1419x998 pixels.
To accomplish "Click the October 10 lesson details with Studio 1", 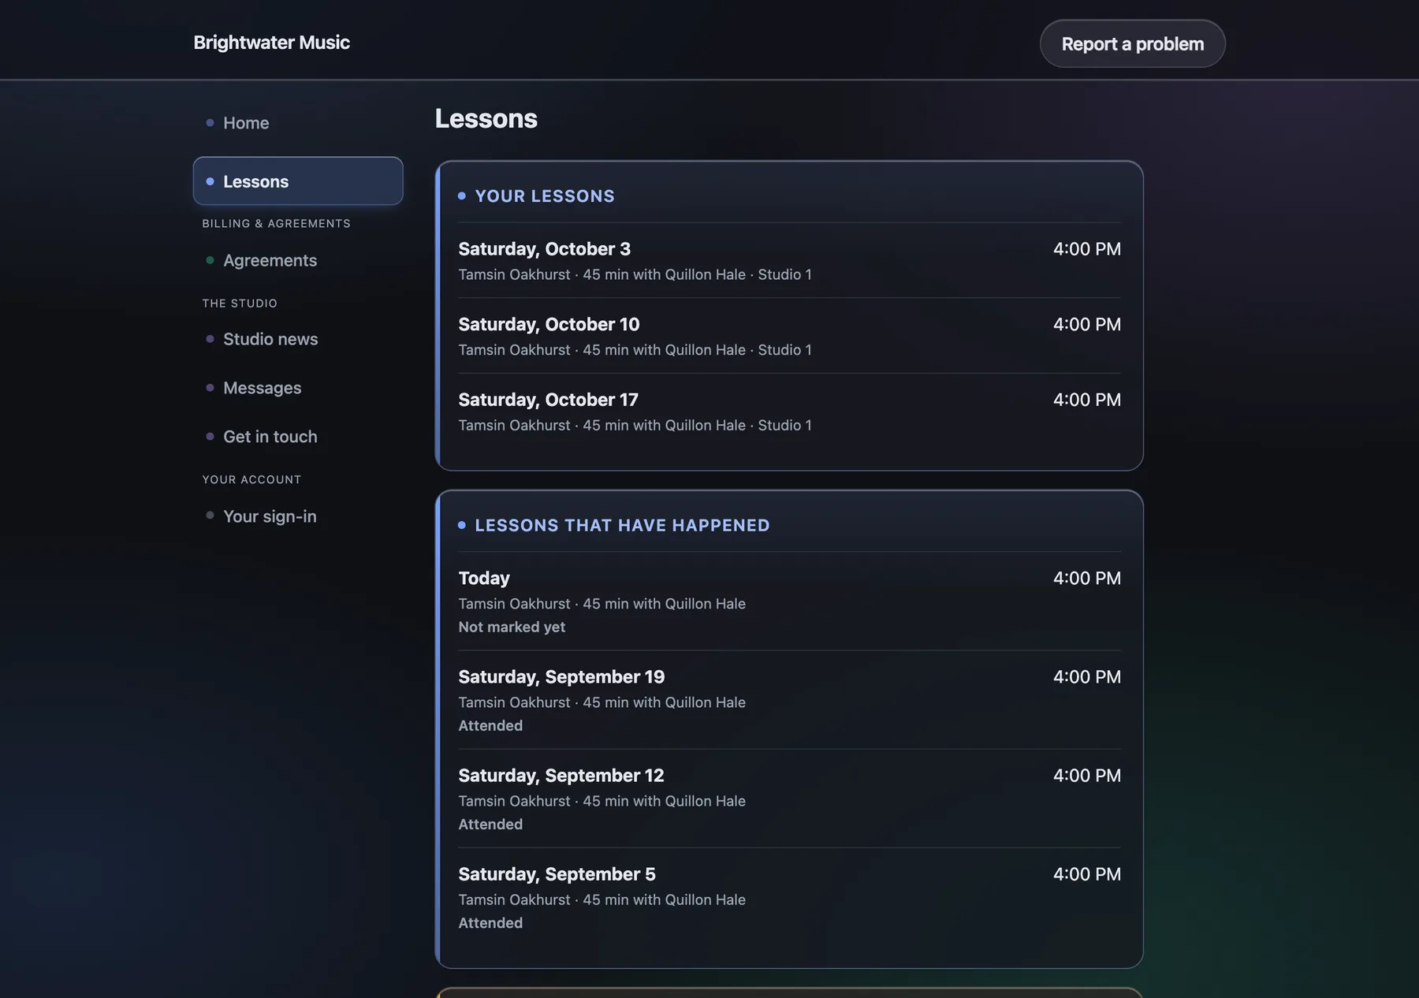I will tap(635, 350).
